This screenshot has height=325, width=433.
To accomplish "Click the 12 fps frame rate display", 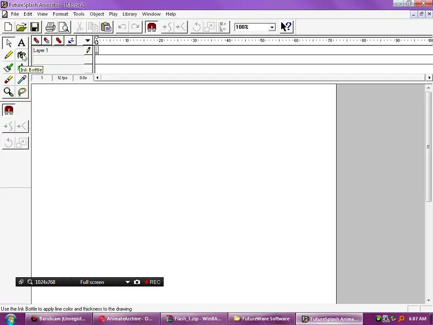I will click(63, 78).
